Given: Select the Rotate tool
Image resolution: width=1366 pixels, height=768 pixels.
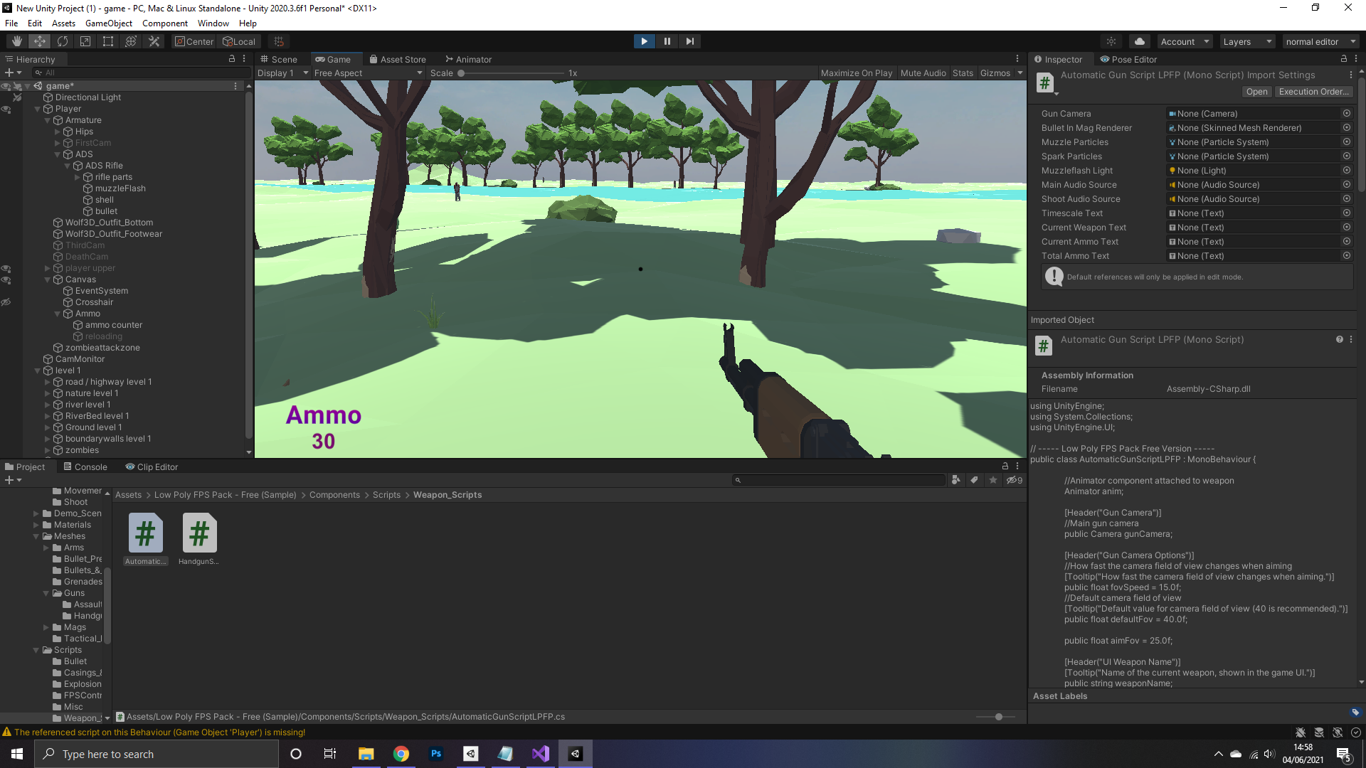Looking at the screenshot, I should (x=63, y=41).
